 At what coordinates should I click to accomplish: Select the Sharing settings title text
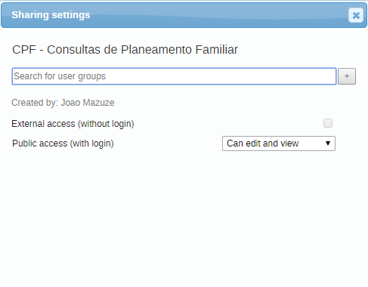51,15
